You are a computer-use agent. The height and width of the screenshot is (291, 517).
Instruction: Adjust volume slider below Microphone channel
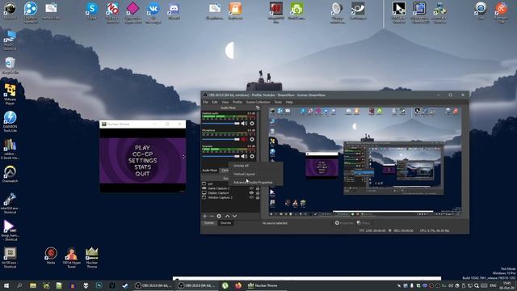tap(221, 156)
